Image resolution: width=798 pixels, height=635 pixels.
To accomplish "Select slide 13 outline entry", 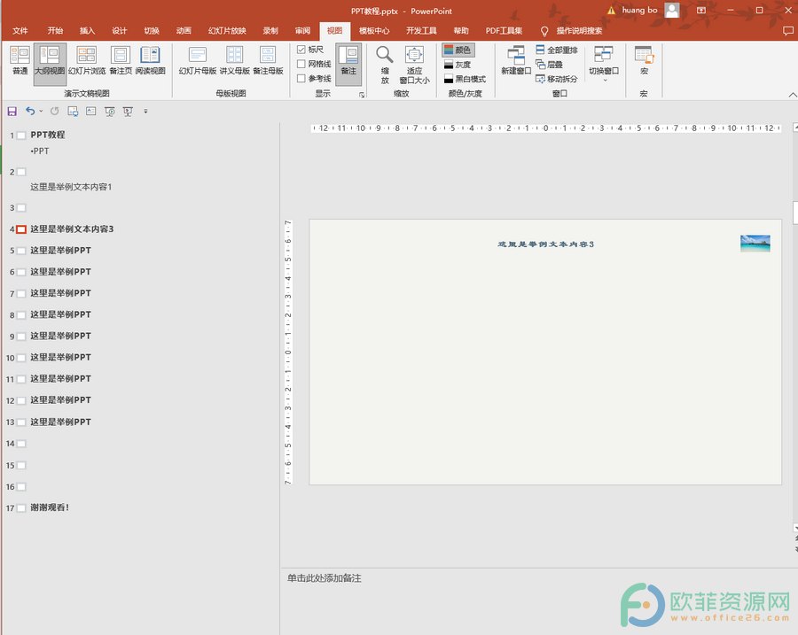I will tap(60, 422).
